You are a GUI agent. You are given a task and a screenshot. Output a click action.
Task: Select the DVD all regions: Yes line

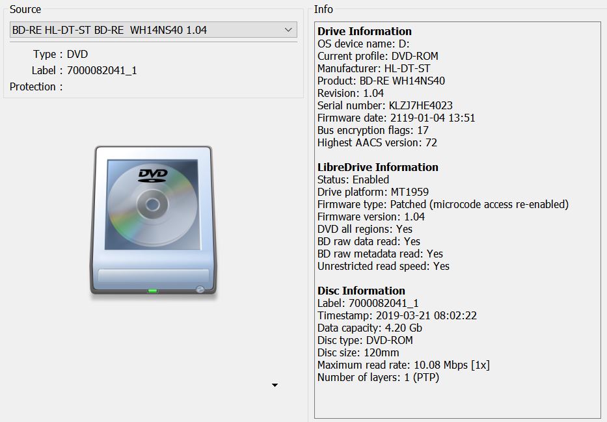[x=365, y=229]
